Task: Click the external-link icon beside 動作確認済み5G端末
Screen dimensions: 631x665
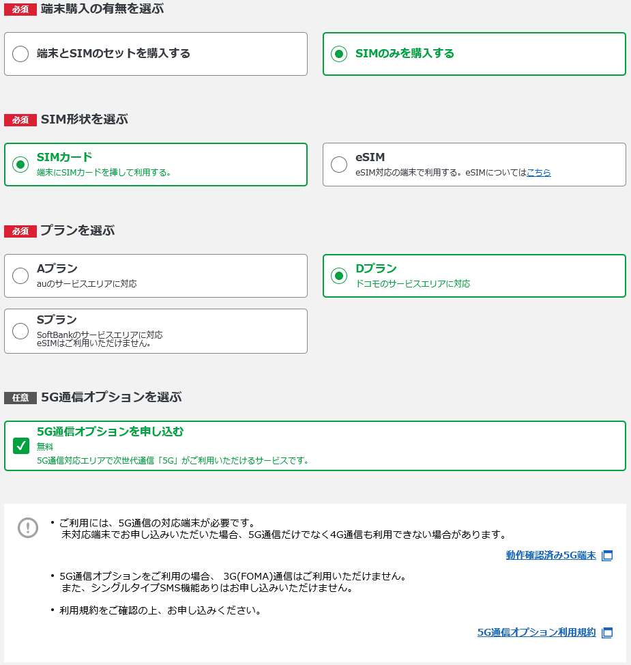Action: pos(608,556)
